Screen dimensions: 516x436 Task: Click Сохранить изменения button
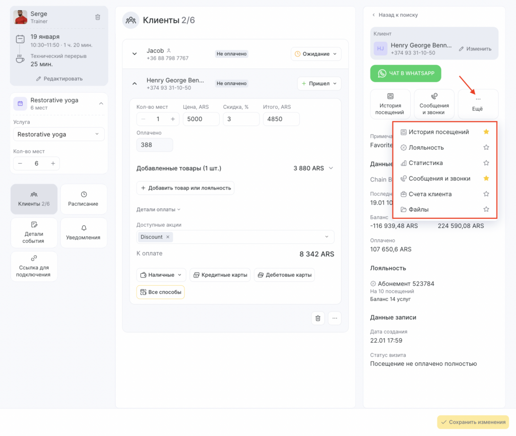[x=473, y=422]
